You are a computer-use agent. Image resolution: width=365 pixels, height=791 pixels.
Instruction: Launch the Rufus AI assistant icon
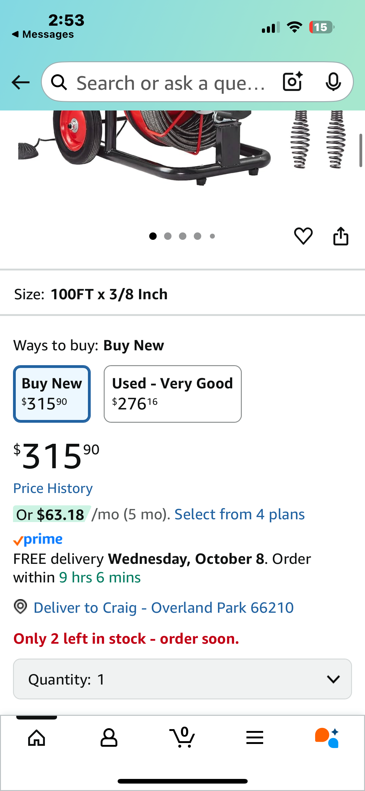[327, 737]
